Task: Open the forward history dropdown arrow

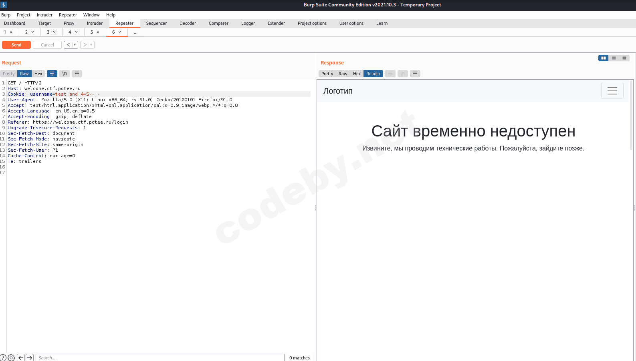Action: pyautogui.click(x=91, y=45)
